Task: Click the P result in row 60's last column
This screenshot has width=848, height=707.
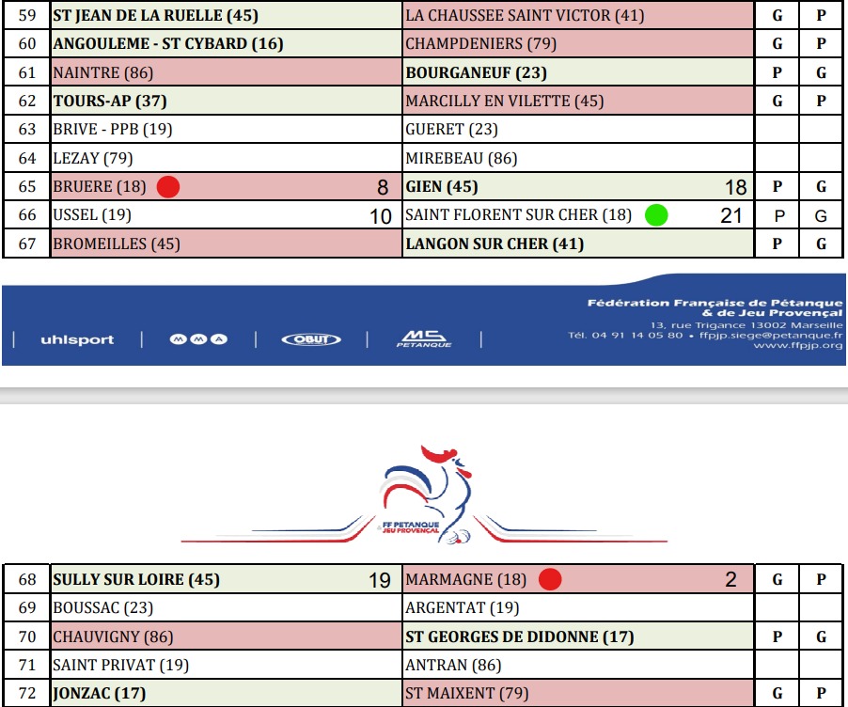Action: click(x=821, y=43)
